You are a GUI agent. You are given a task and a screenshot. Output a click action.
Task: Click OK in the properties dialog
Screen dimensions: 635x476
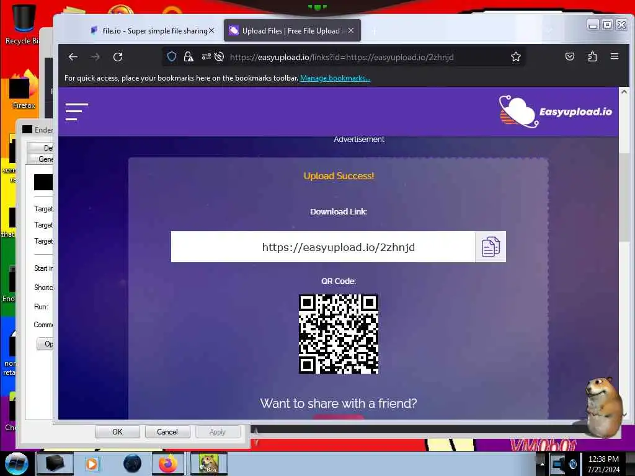pos(117,432)
